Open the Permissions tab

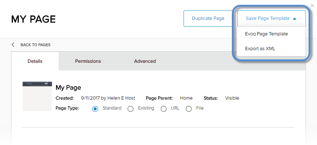click(x=88, y=61)
